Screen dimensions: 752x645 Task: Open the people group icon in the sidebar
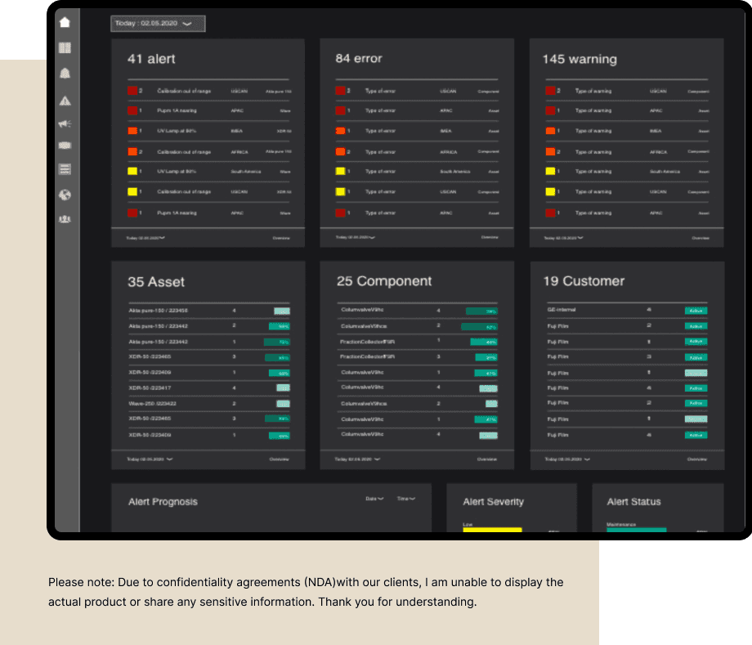[65, 219]
